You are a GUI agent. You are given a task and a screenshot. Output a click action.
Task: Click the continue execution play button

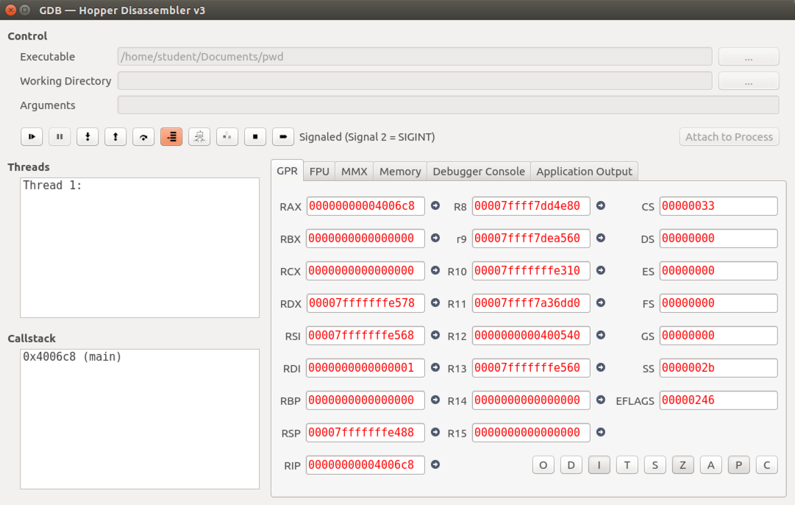pos(32,137)
